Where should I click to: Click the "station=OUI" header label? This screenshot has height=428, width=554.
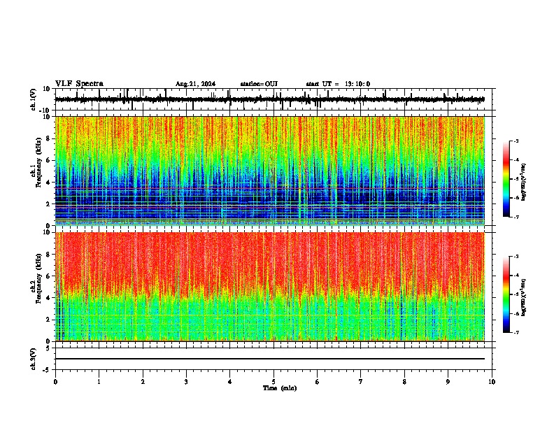(x=259, y=84)
